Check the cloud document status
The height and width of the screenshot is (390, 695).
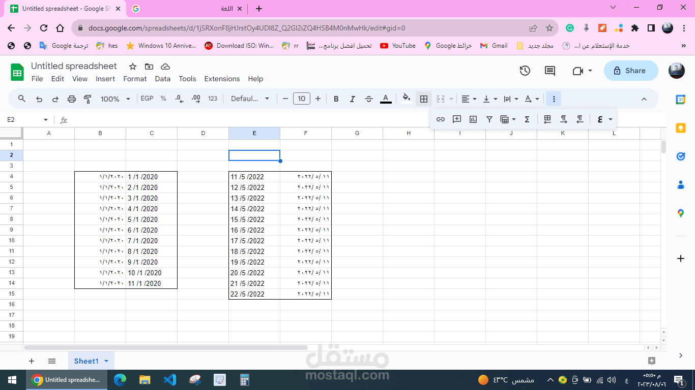click(x=165, y=67)
